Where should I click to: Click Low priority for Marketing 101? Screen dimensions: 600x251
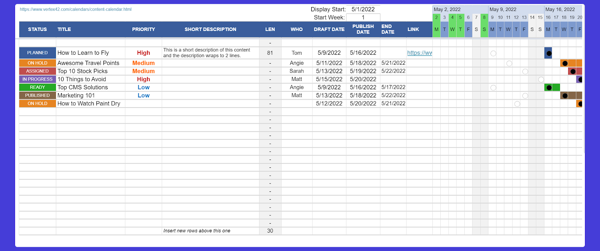143,96
